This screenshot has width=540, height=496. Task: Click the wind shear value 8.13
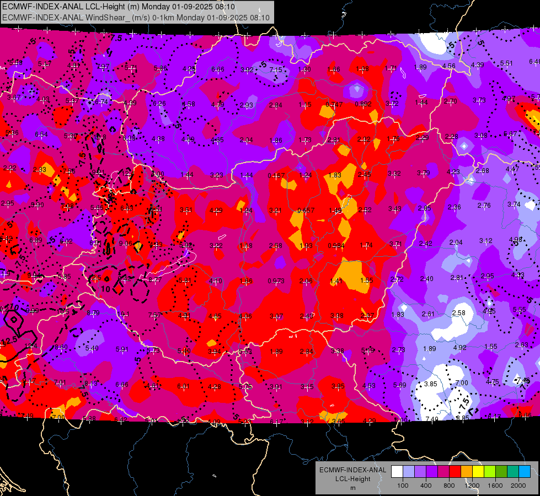[x=91, y=383]
